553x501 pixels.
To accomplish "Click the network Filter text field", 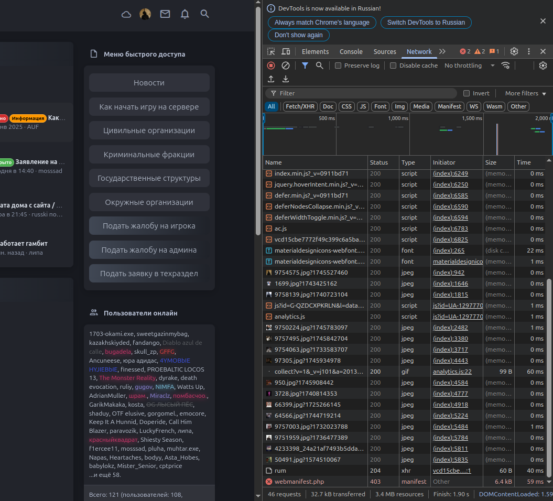I will pos(362,93).
